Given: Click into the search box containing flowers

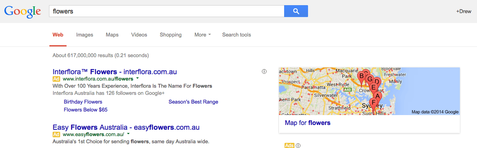Looking at the screenshot, I should 167,11.
